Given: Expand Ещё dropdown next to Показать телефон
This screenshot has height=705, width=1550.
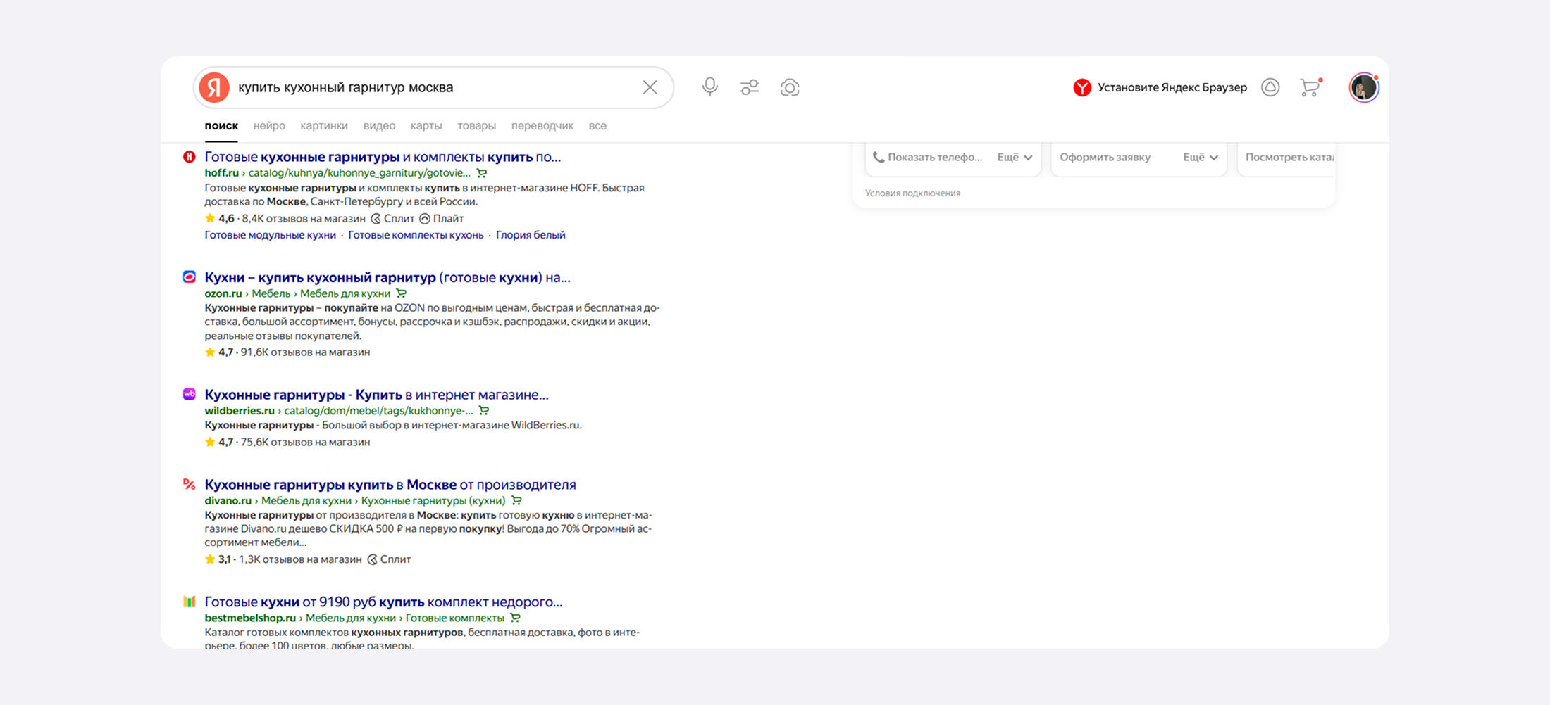Looking at the screenshot, I should (1015, 157).
